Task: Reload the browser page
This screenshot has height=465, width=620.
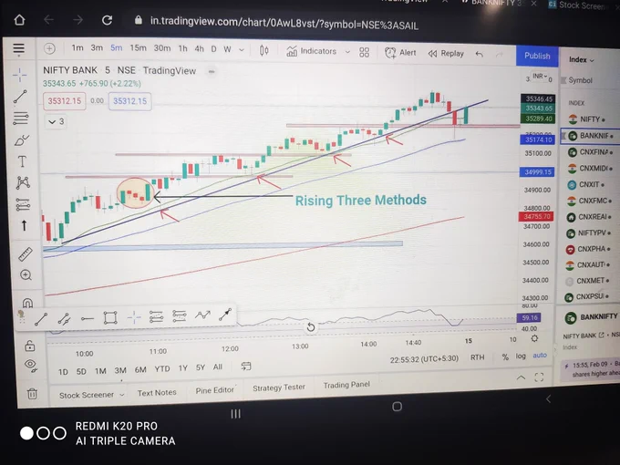Action: tap(108, 20)
